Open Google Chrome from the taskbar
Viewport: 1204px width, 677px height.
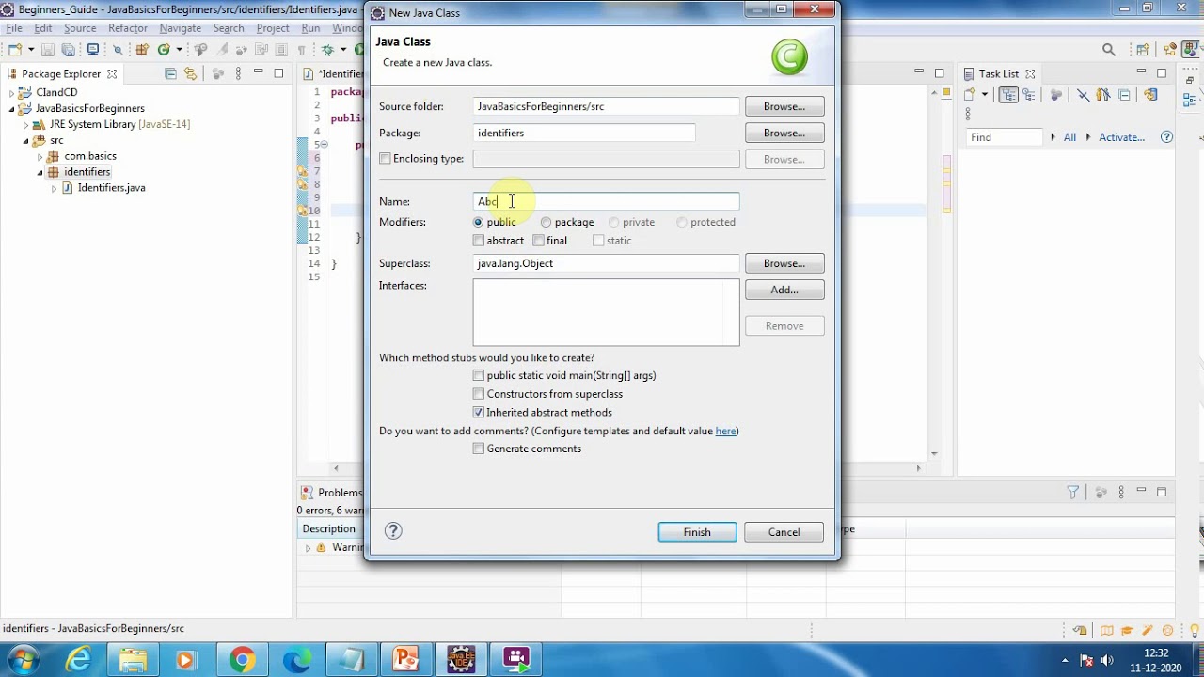tap(242, 660)
